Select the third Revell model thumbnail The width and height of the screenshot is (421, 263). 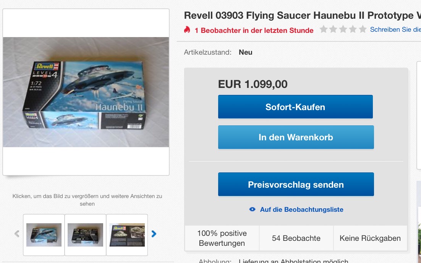coord(127,235)
